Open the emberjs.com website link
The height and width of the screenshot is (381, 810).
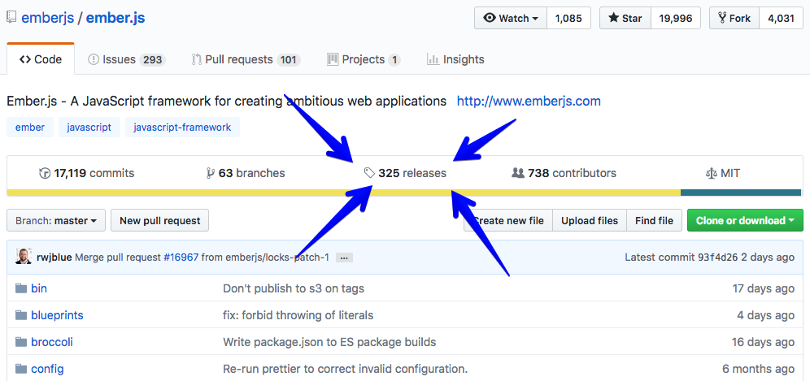[x=529, y=101]
